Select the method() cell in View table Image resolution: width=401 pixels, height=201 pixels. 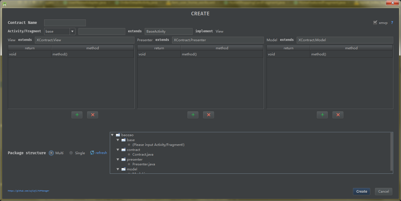click(93, 54)
